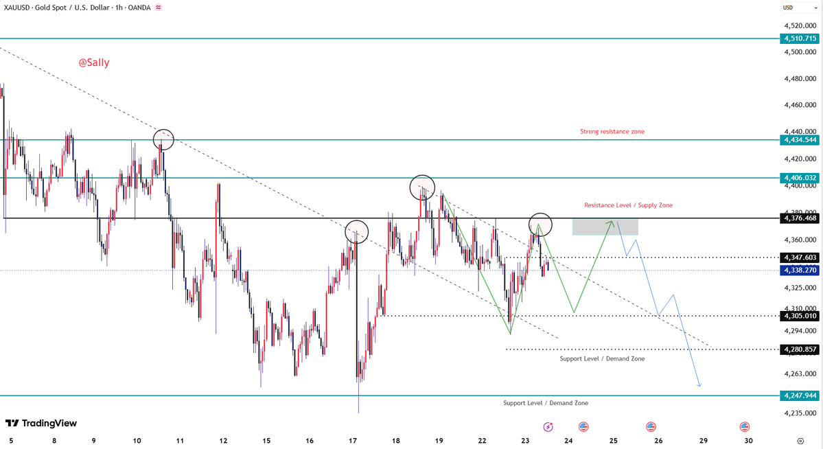Screen dimensions: 823x449
Task: Click date label 12 on time axis
Action: pos(223,441)
